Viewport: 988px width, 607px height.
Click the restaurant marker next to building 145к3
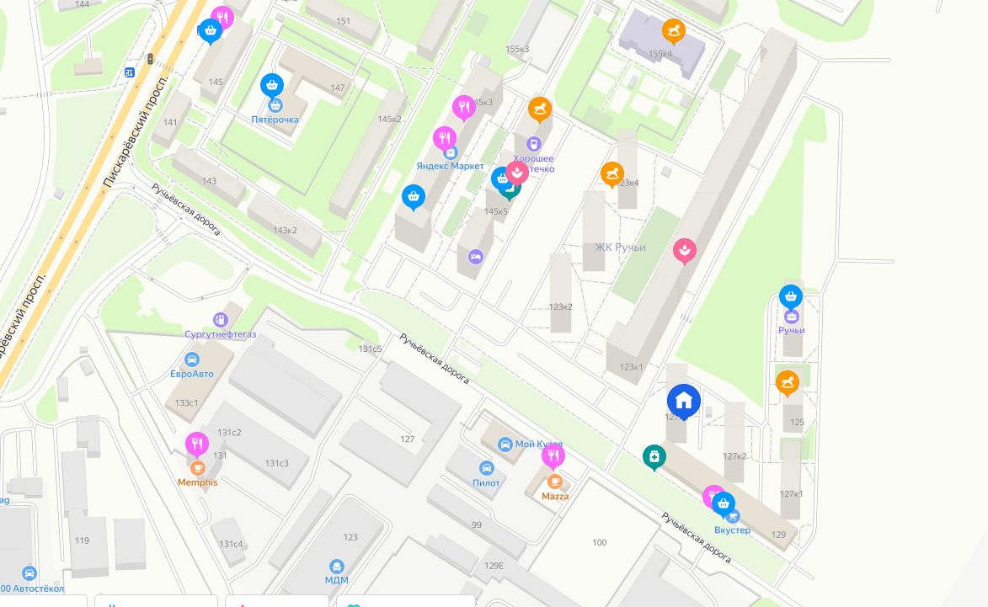464,108
